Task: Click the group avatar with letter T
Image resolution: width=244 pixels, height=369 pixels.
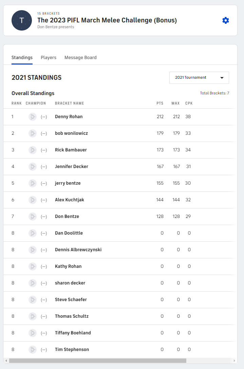Action: click(x=22, y=20)
